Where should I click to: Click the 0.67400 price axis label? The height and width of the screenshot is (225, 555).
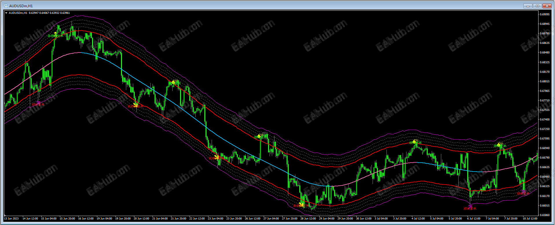pos(545,120)
